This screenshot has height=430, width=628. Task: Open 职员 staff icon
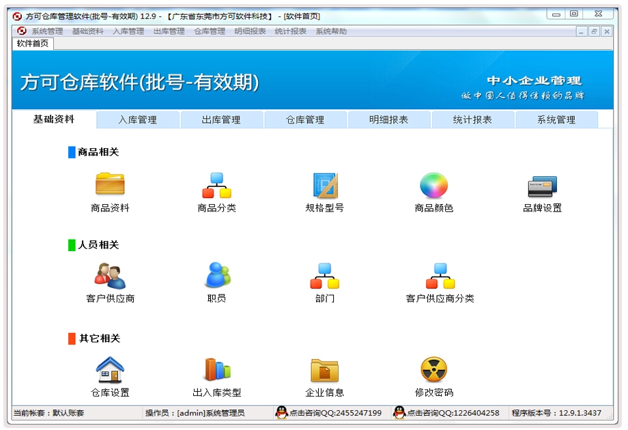[x=218, y=274]
